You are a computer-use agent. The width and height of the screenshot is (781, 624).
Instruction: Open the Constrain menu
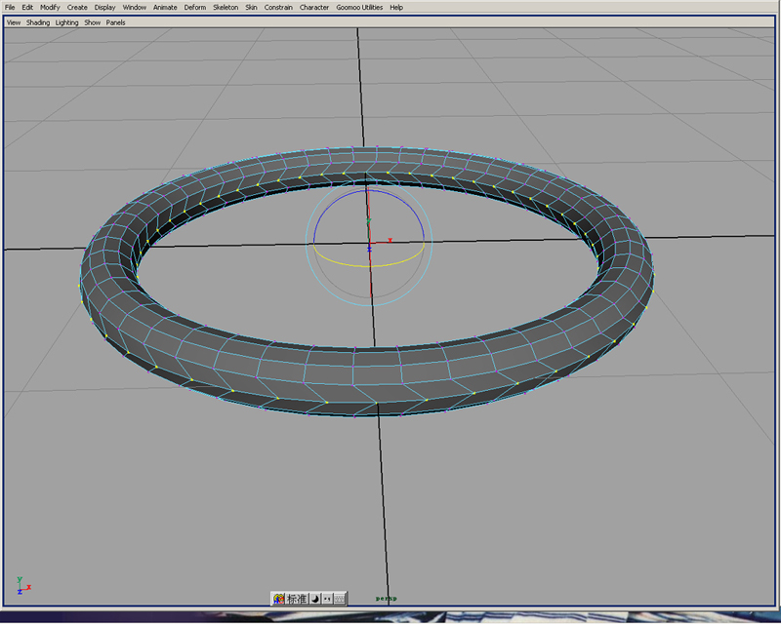[278, 8]
